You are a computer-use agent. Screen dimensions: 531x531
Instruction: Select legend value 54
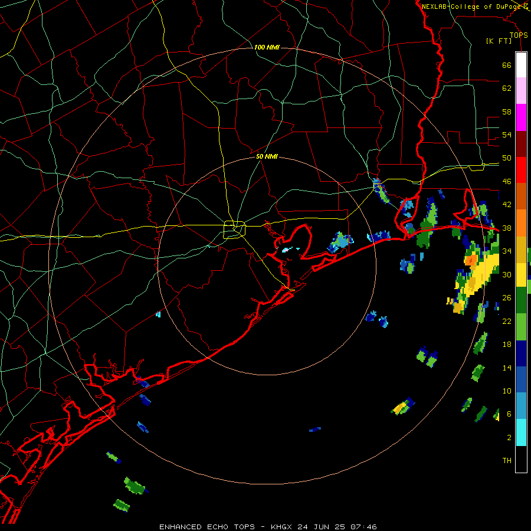tap(507, 135)
